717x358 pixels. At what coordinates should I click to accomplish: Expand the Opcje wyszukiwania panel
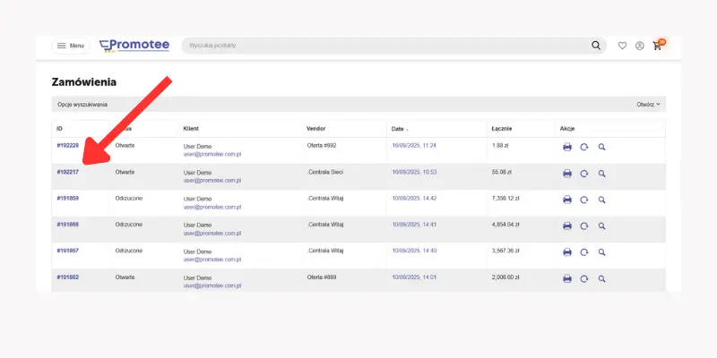(x=82, y=104)
